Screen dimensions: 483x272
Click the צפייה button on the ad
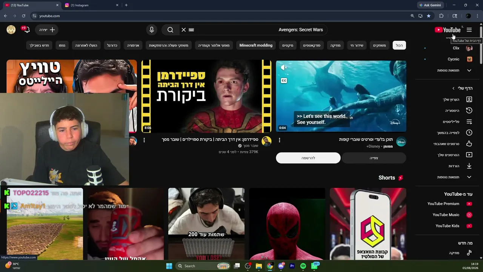coord(374,158)
